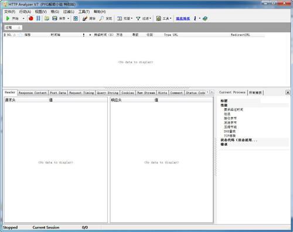Click the Find text button in toolbar
Image resolution: width=293 pixels, height=232 pixels.
(x=109, y=19)
